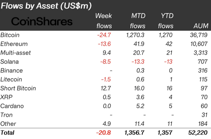Click the 'Flows by Asset (US$m)' title
The image size is (211, 139).
pos(46,6)
